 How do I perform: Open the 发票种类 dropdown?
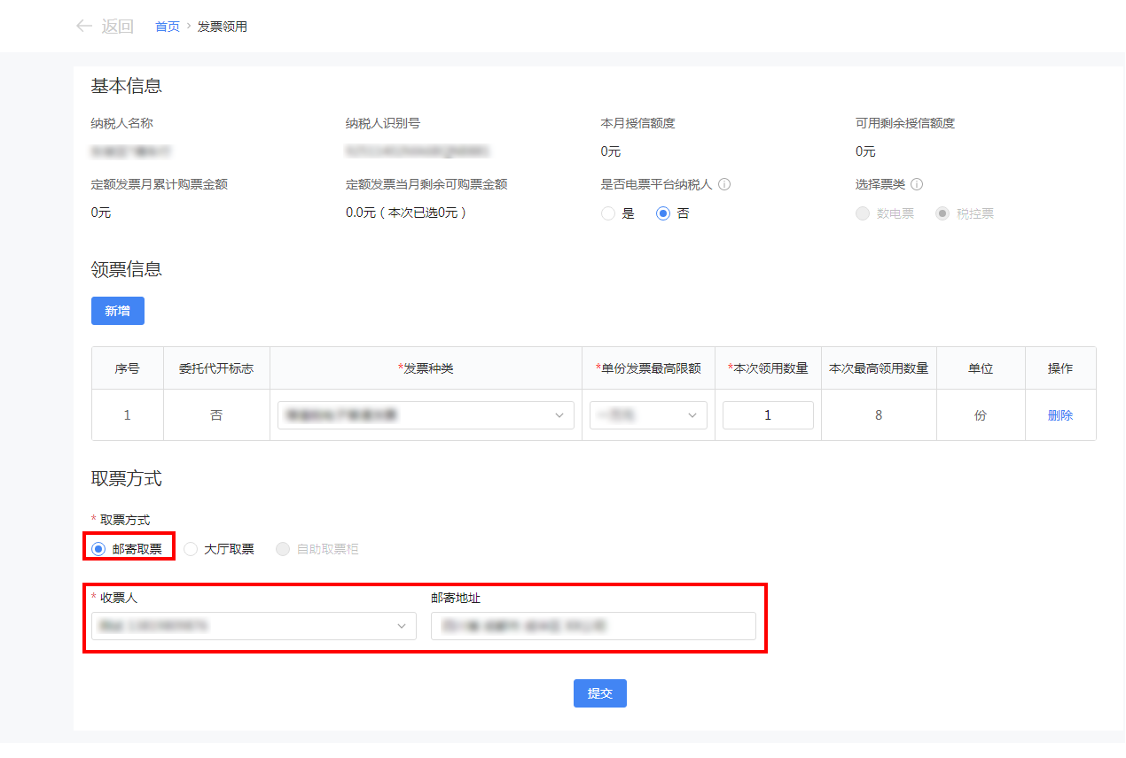click(x=426, y=415)
